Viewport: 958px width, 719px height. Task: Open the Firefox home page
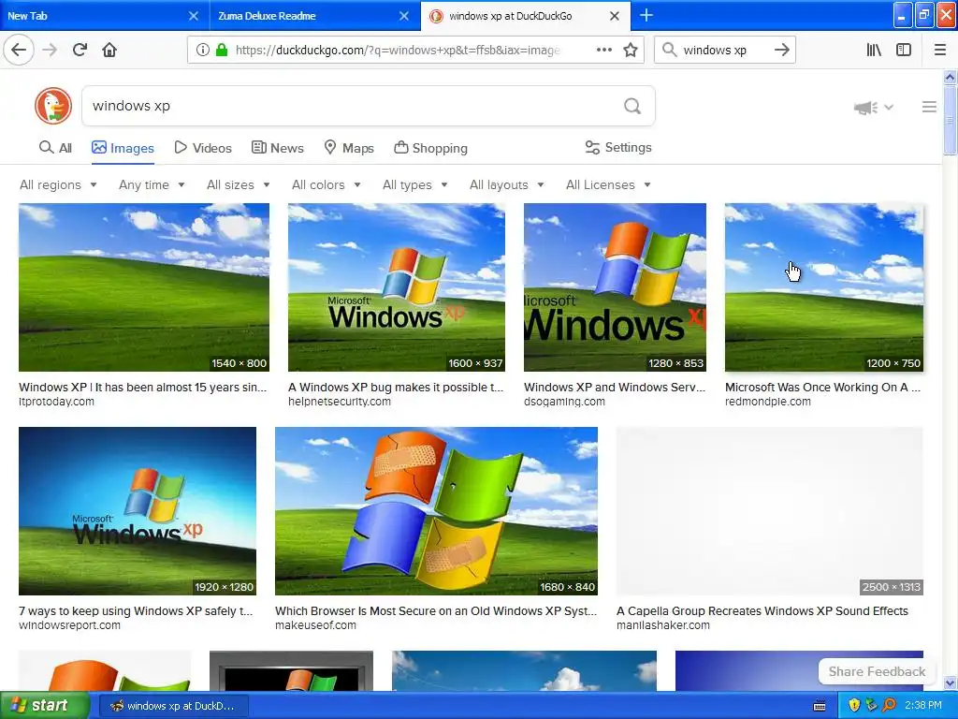[x=109, y=51]
